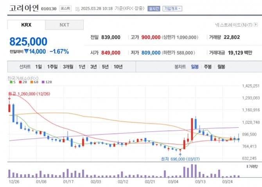Switch to the NXT tab
Image resolution: width=262 pixels, height=187 pixels.
coord(65,25)
